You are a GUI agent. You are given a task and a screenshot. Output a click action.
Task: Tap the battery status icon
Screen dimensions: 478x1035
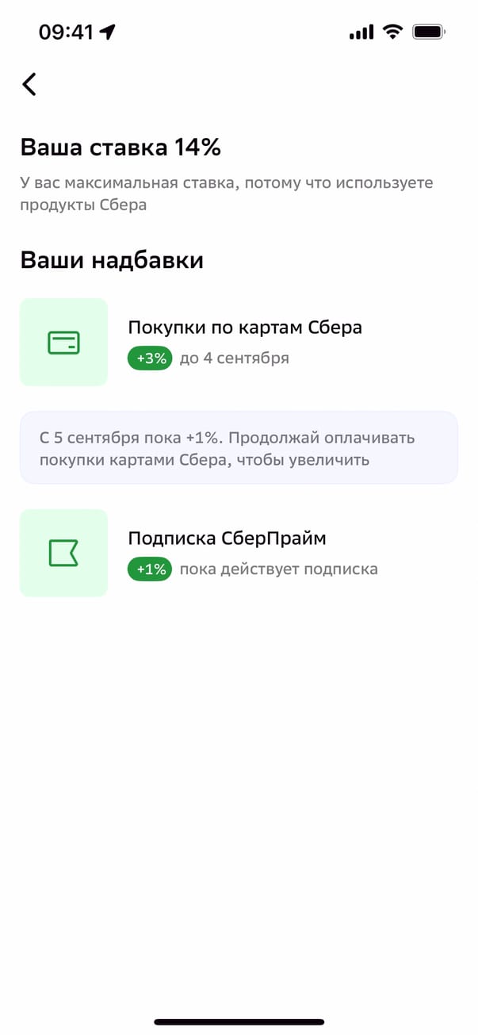[430, 32]
